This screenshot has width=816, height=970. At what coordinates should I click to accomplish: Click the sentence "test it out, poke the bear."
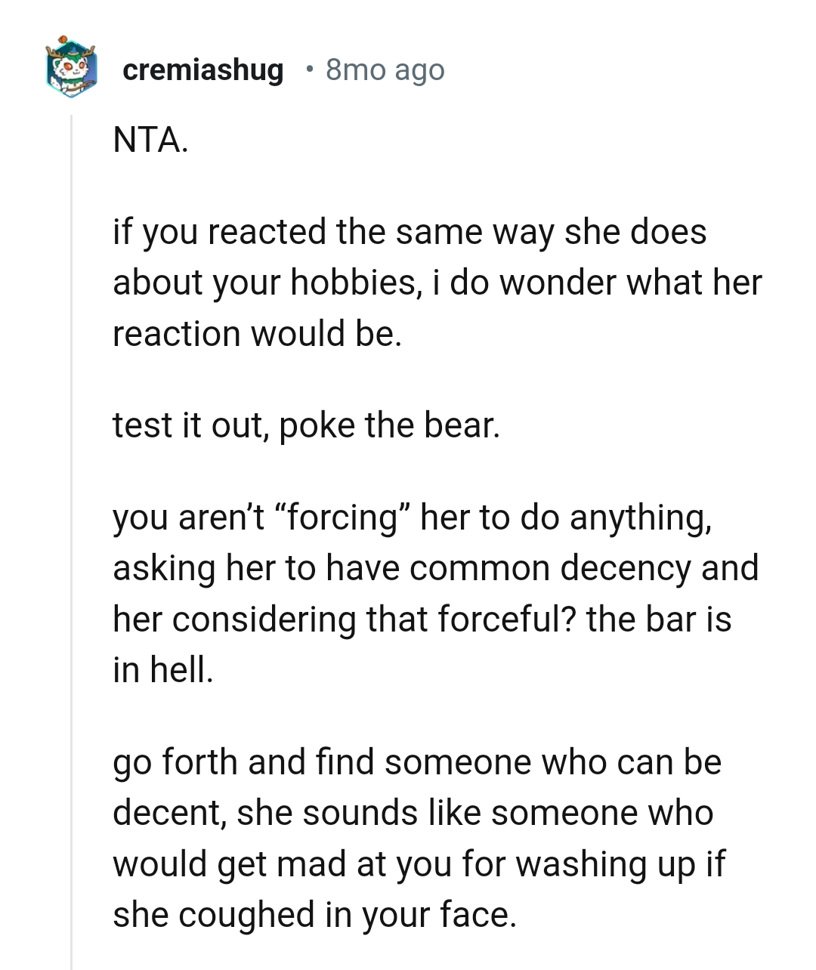306,425
